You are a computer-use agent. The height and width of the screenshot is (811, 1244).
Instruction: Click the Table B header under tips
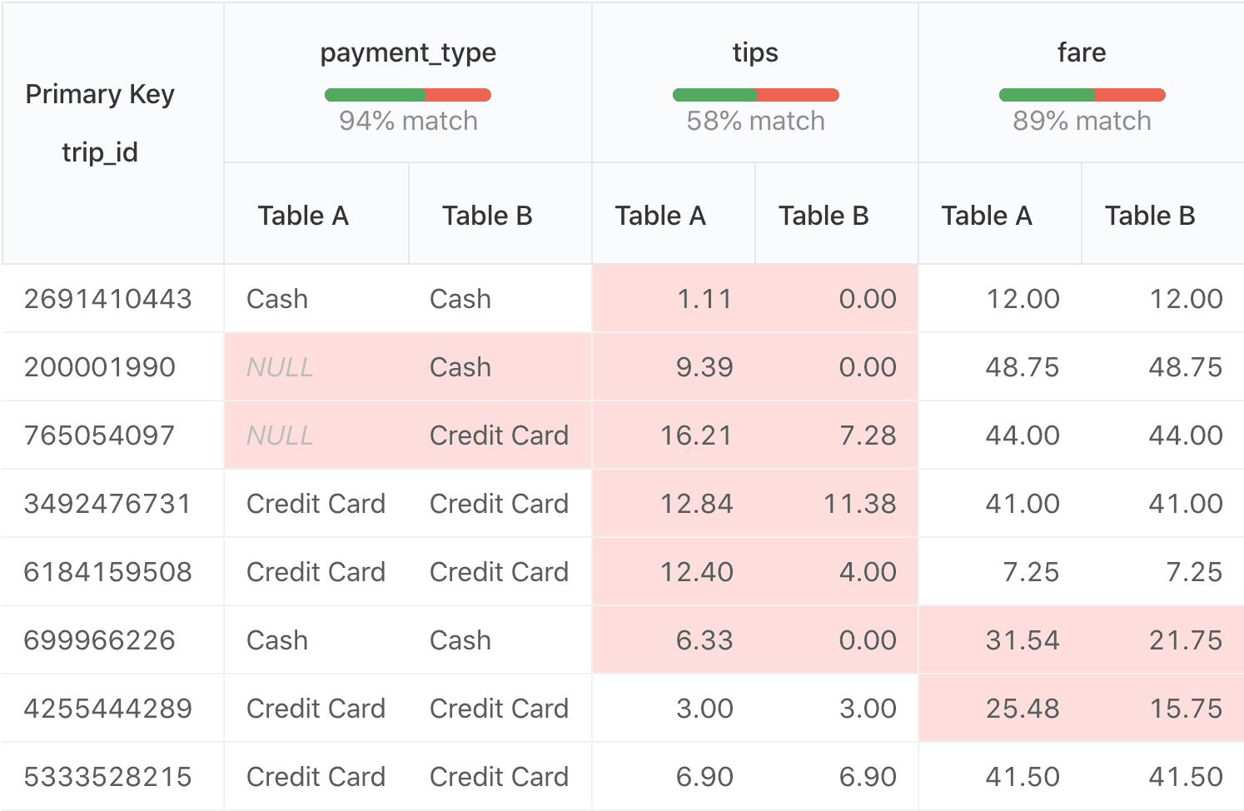tap(824, 215)
